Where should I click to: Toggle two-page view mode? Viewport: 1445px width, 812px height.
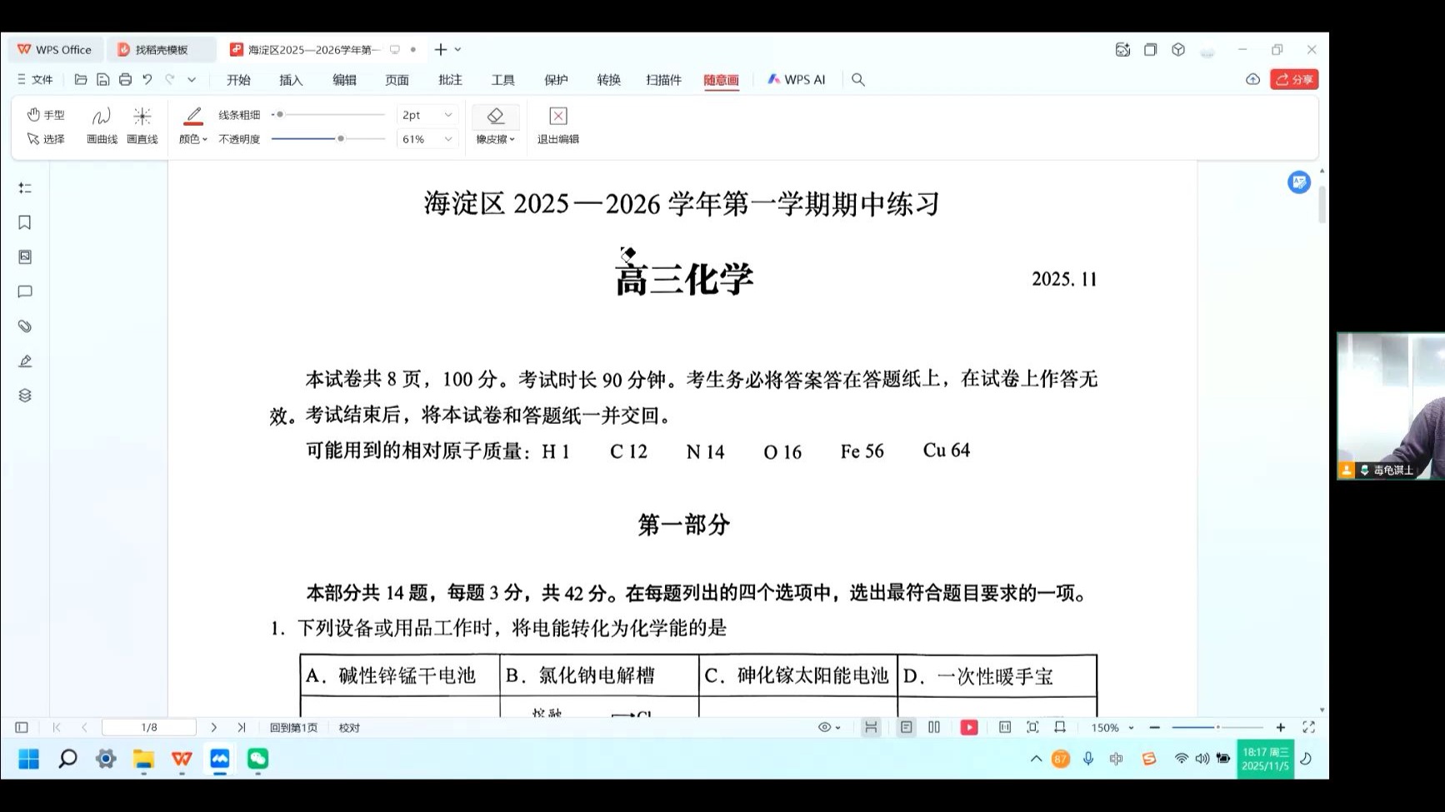click(x=934, y=728)
